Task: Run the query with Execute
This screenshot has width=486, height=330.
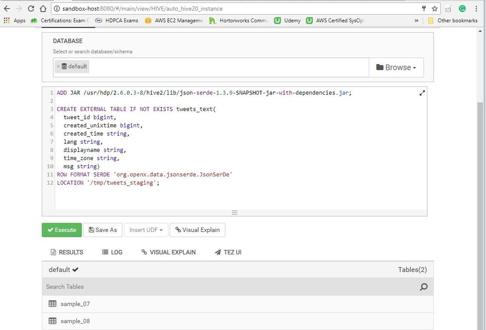Action: click(x=62, y=230)
